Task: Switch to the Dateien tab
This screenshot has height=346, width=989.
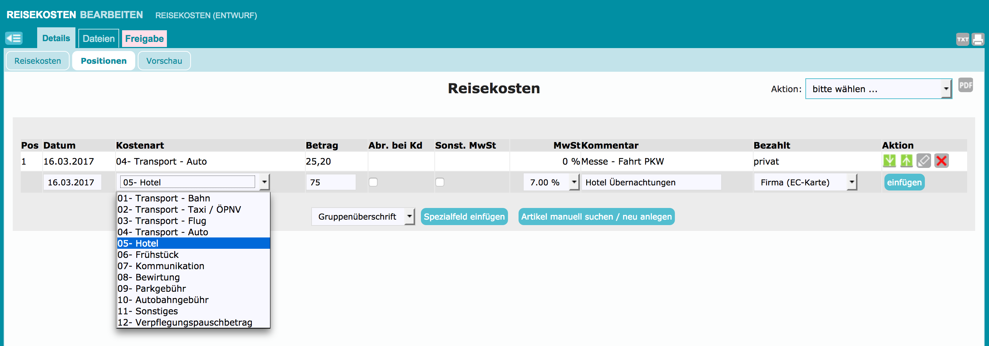Action: [x=99, y=39]
